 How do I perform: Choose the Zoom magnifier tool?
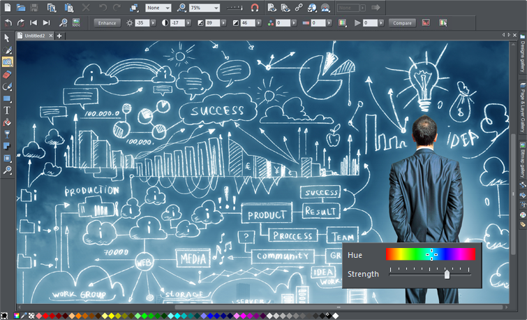pos(7,170)
